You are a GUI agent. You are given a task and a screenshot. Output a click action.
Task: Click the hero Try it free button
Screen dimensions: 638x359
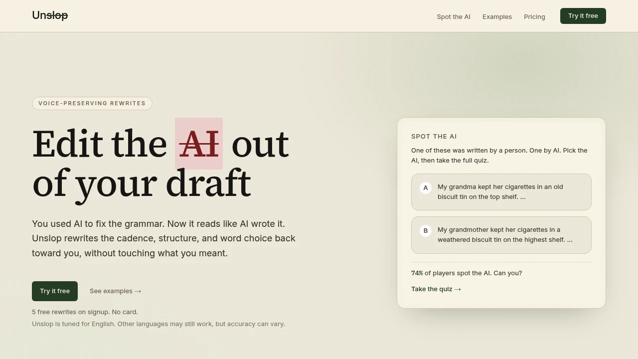55,291
